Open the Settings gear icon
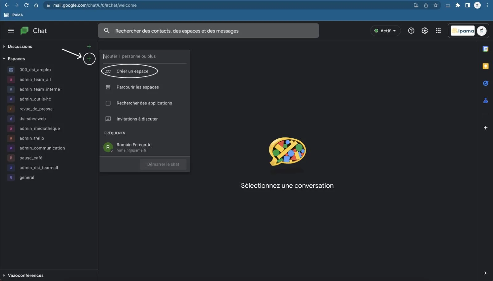The image size is (493, 281). [x=425, y=31]
